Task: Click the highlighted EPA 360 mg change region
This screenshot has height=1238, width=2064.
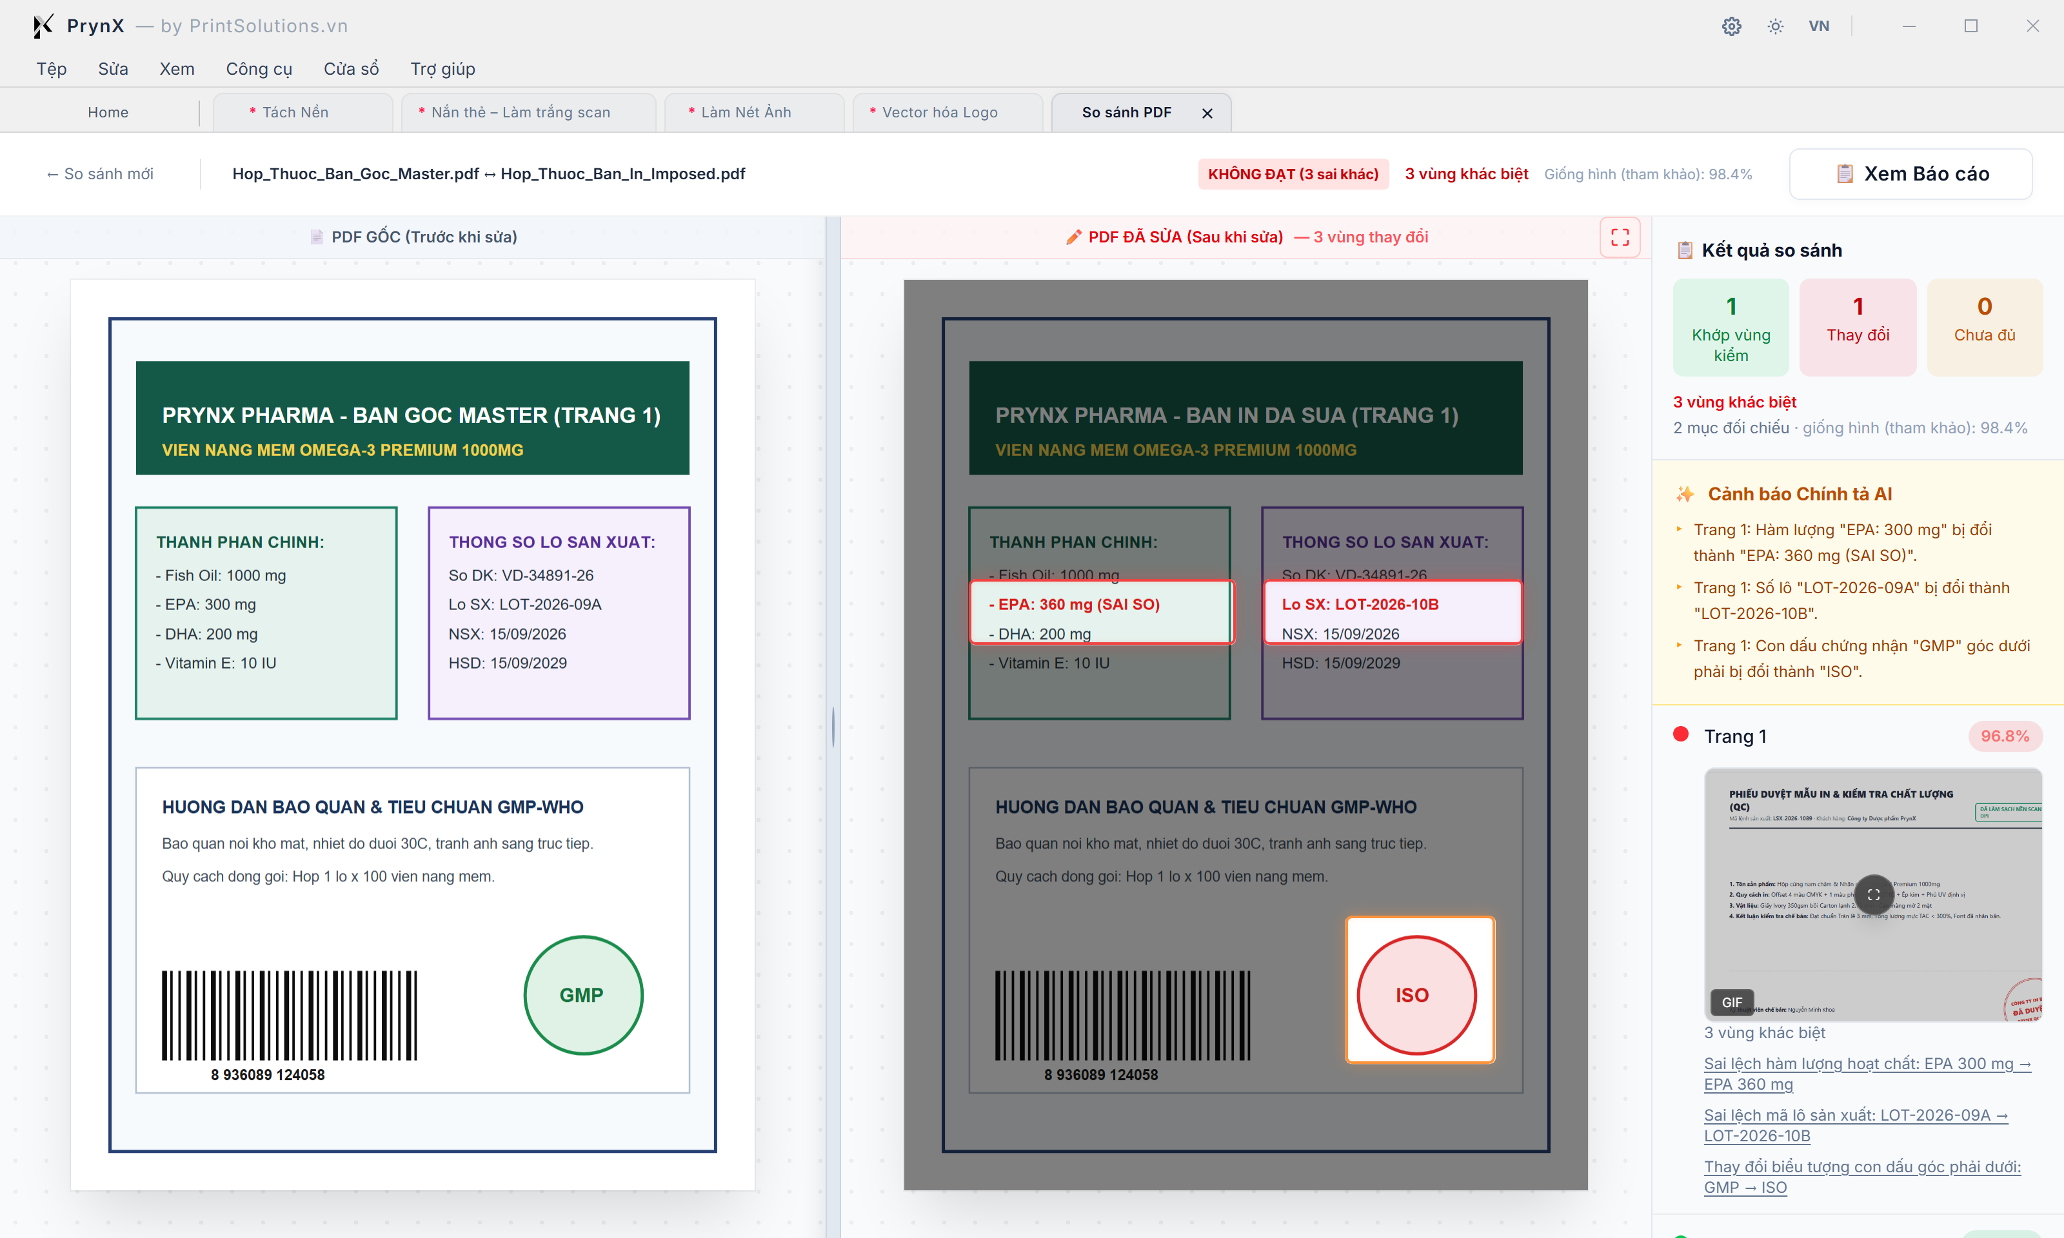Action: click(x=1101, y=611)
